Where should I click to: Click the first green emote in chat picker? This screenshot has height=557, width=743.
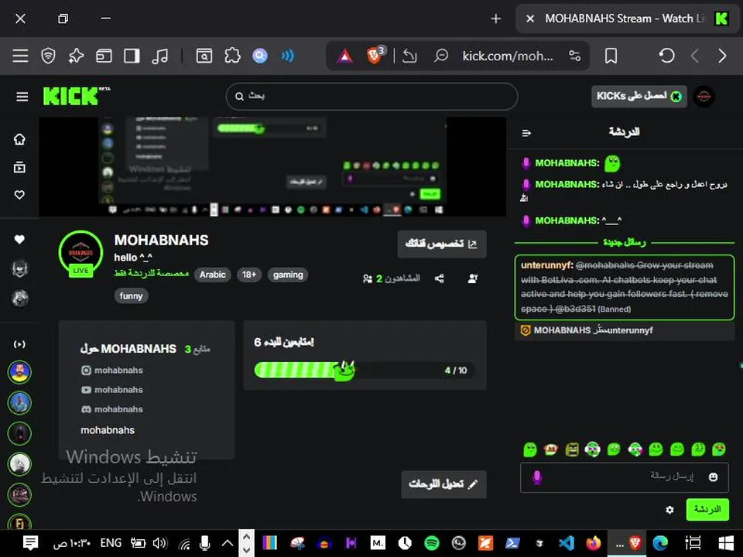pyautogui.click(x=529, y=449)
